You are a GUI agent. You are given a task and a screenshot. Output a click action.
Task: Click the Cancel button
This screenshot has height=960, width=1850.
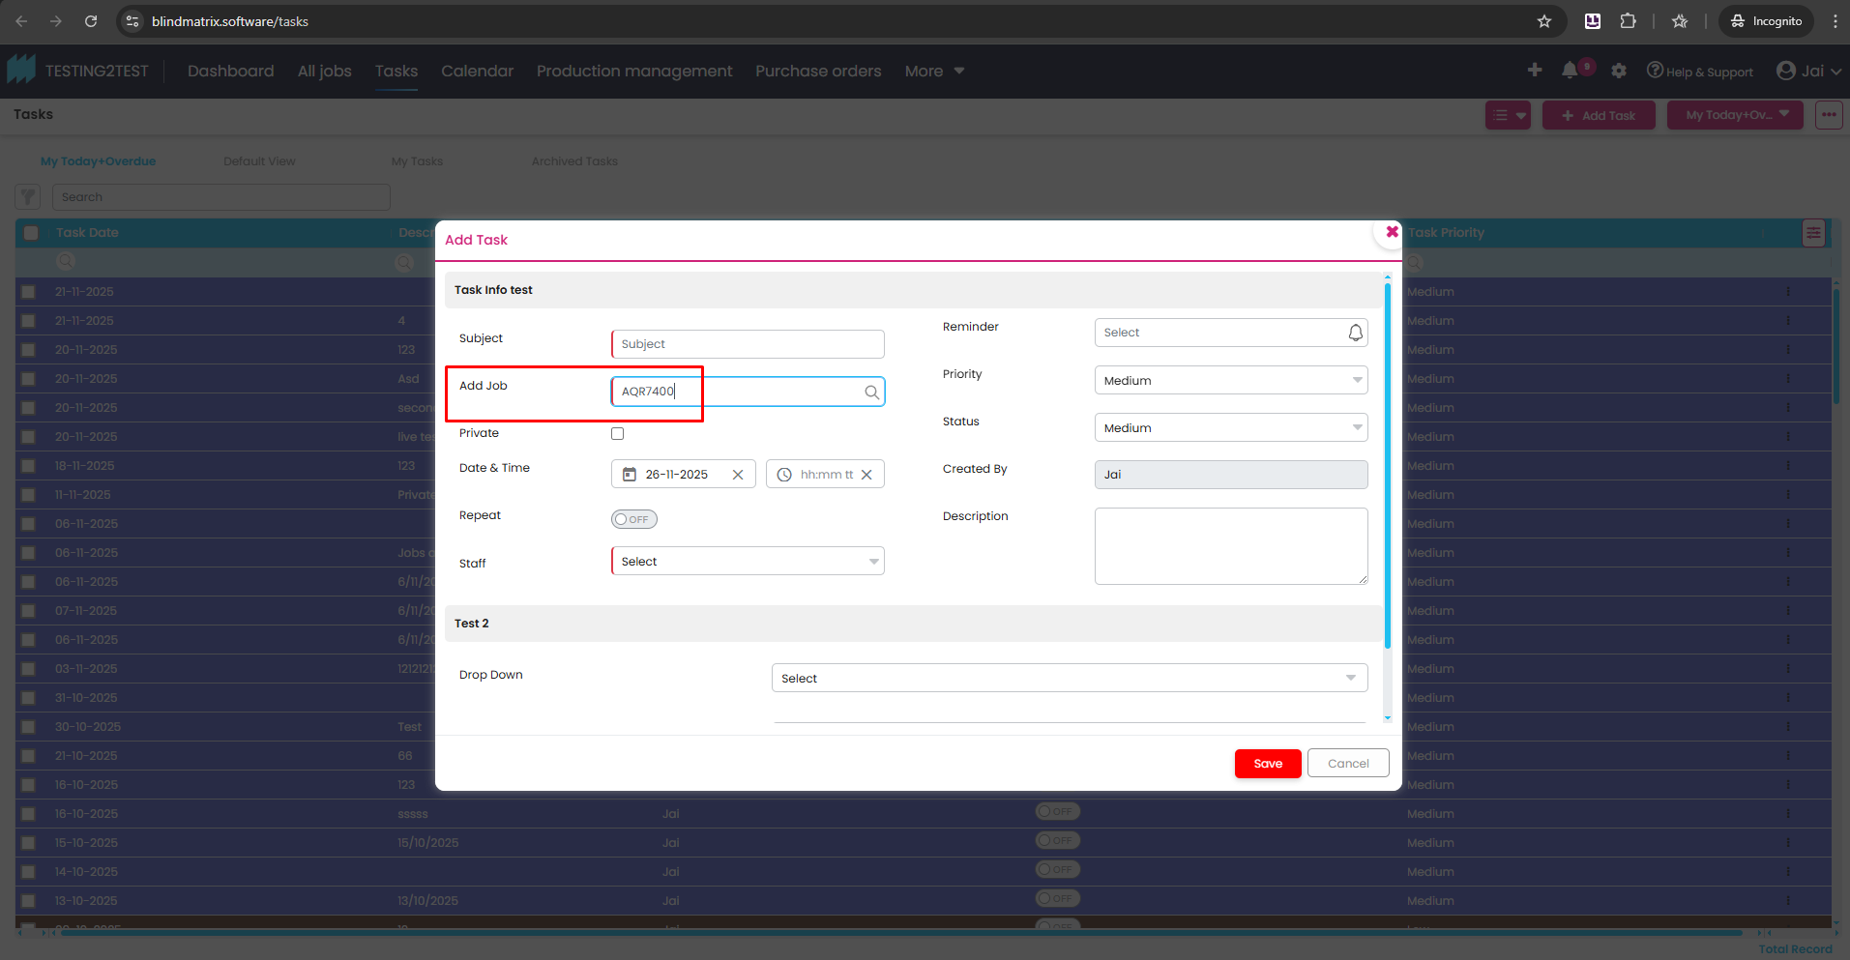1347,764
